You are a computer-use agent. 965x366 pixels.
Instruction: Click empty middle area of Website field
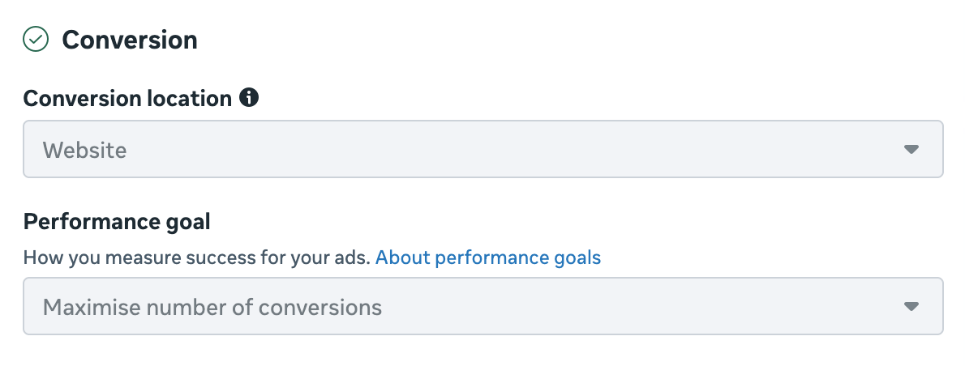(x=519, y=150)
